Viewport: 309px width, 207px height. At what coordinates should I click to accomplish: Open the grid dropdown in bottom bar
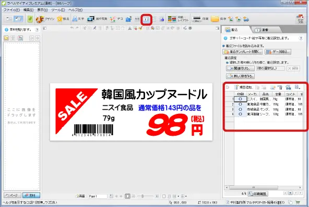pyautogui.click(x=184, y=196)
